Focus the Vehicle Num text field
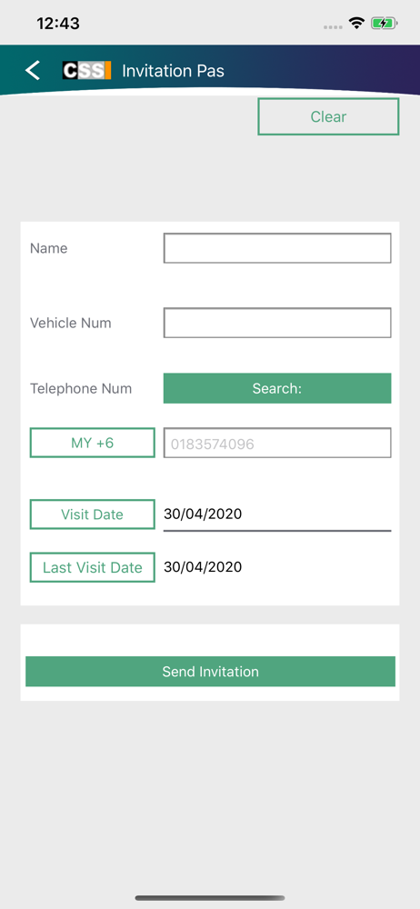The height and width of the screenshot is (909, 420). click(x=277, y=323)
